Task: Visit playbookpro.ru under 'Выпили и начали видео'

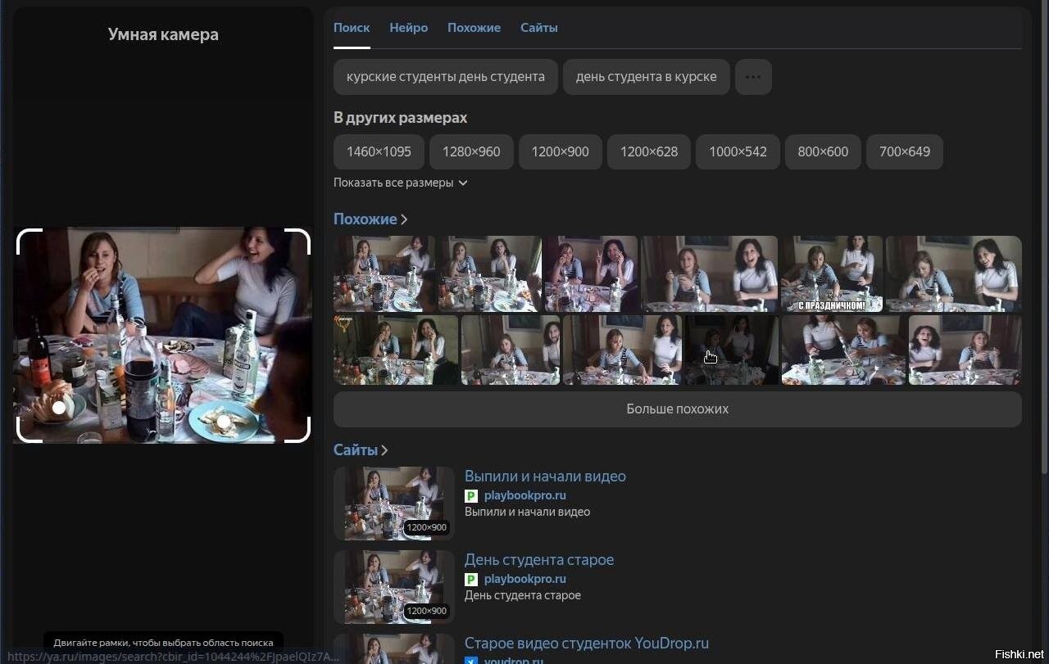Action: (x=525, y=495)
